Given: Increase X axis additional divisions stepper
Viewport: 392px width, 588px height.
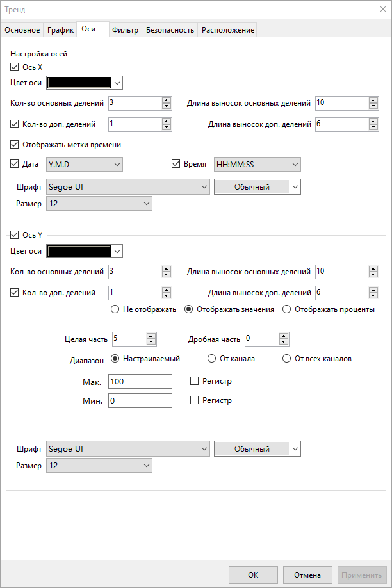Looking at the screenshot, I should 167,122.
